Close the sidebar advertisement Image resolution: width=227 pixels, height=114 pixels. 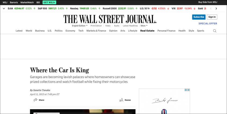pos(189,90)
